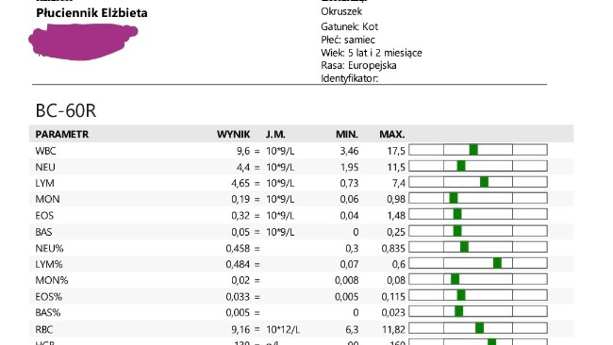Click the LYM% green range marker
The image size is (613, 345).
(x=497, y=263)
